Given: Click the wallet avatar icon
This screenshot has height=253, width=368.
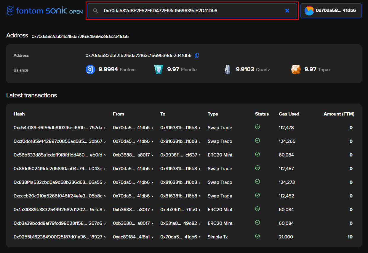Looking at the screenshot, I should (x=309, y=11).
